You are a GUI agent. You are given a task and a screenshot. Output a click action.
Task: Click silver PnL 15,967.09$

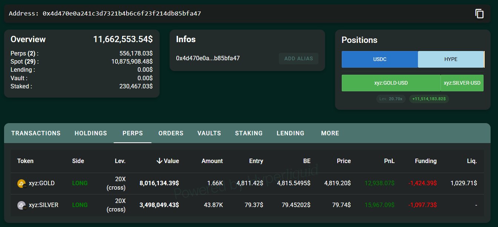380,205
